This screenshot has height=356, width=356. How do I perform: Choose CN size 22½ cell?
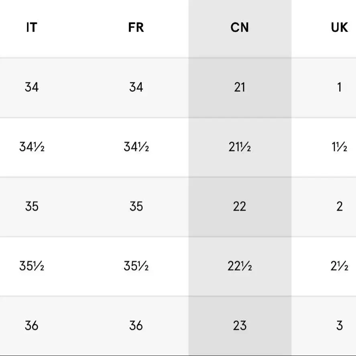pos(240,266)
